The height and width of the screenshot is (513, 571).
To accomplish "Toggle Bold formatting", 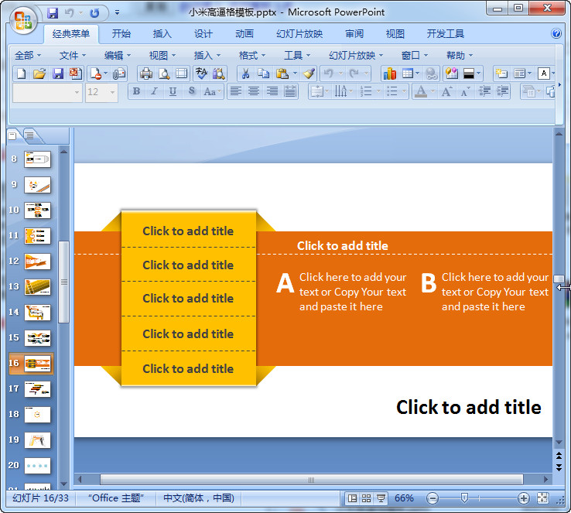I will [136, 91].
